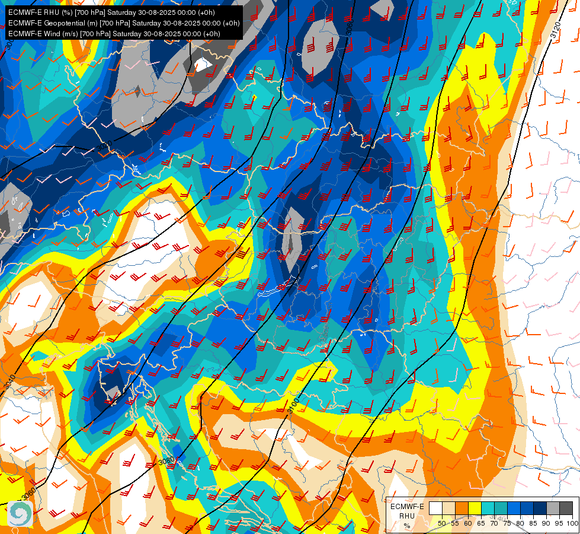The height and width of the screenshot is (534, 580).
Task: Select the light gray 90–95% legend swatch
Action: pyautogui.click(x=553, y=508)
